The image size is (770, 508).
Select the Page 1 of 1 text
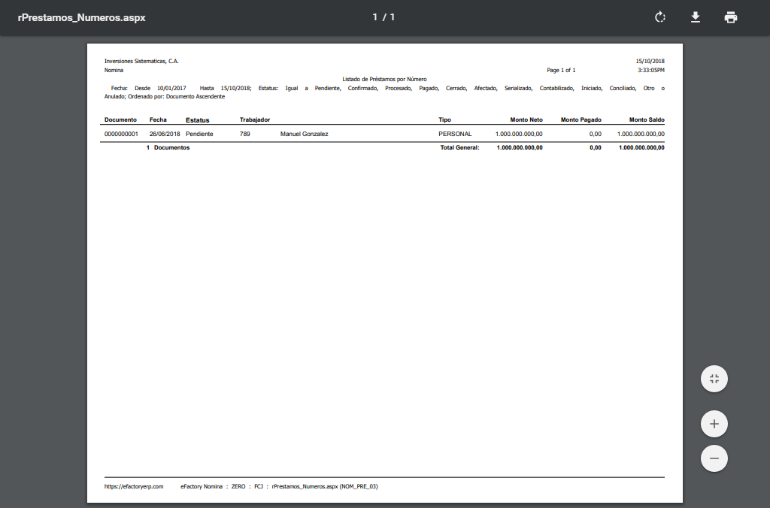click(x=561, y=70)
